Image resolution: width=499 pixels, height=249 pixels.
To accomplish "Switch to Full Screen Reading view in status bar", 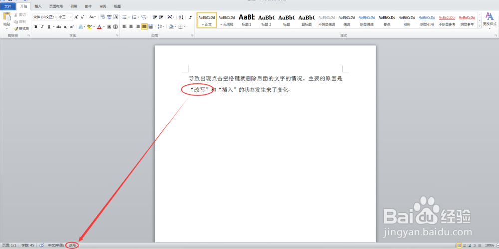I will (x=464, y=245).
